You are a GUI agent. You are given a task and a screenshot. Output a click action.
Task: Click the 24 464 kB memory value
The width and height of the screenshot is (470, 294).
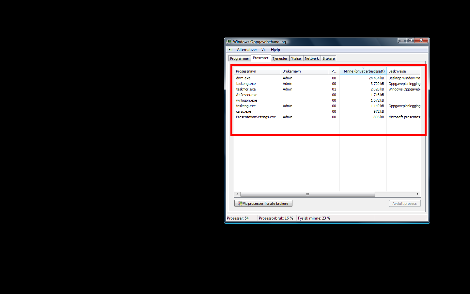(376, 78)
